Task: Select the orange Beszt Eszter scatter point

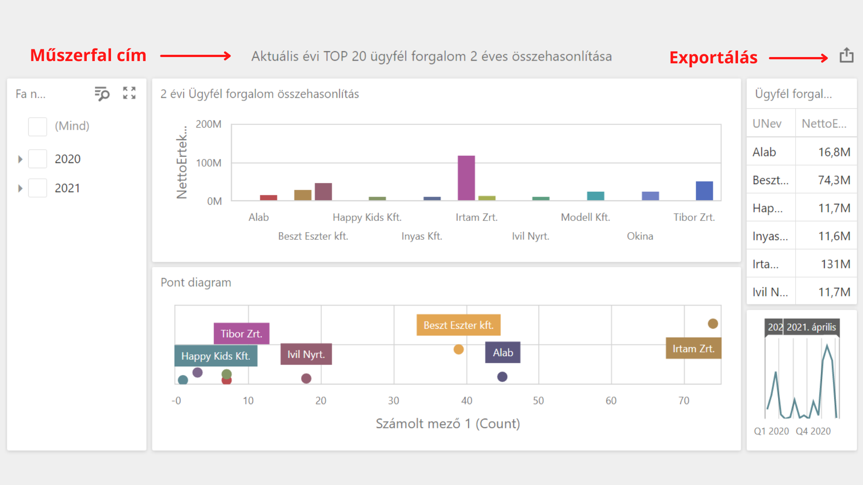Action: pyautogui.click(x=458, y=349)
